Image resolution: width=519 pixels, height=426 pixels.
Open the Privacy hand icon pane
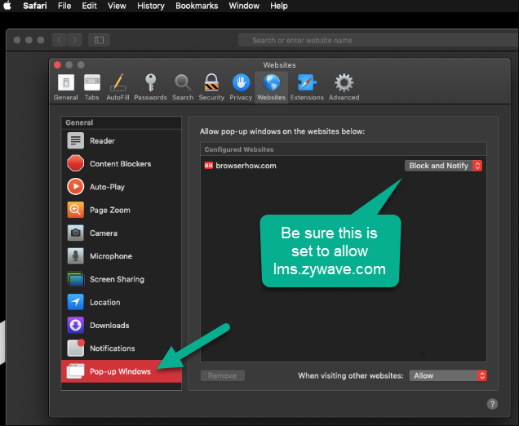click(241, 87)
